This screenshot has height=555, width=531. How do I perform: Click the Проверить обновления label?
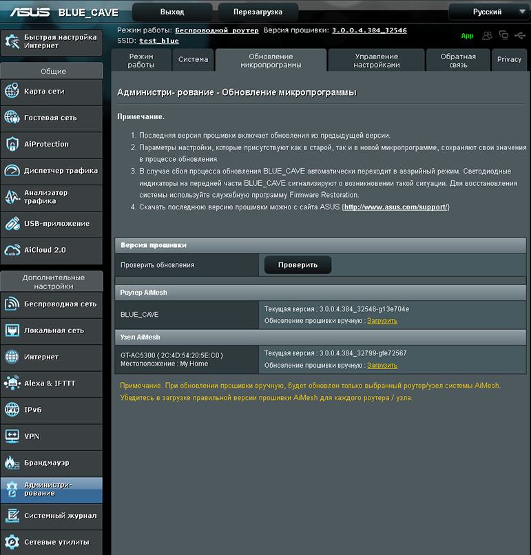click(x=158, y=264)
